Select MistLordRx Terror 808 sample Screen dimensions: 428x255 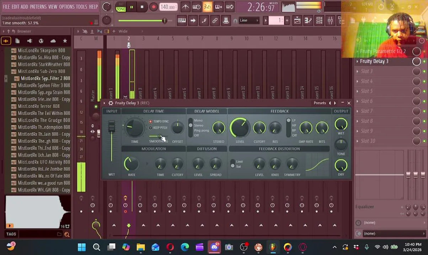point(39,106)
